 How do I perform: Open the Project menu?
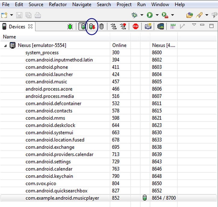pyautogui.click(x=124, y=5)
